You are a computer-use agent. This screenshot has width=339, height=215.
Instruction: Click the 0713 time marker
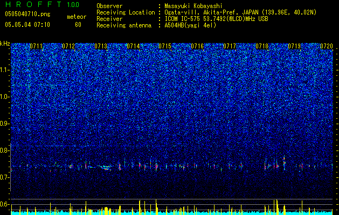point(101,46)
